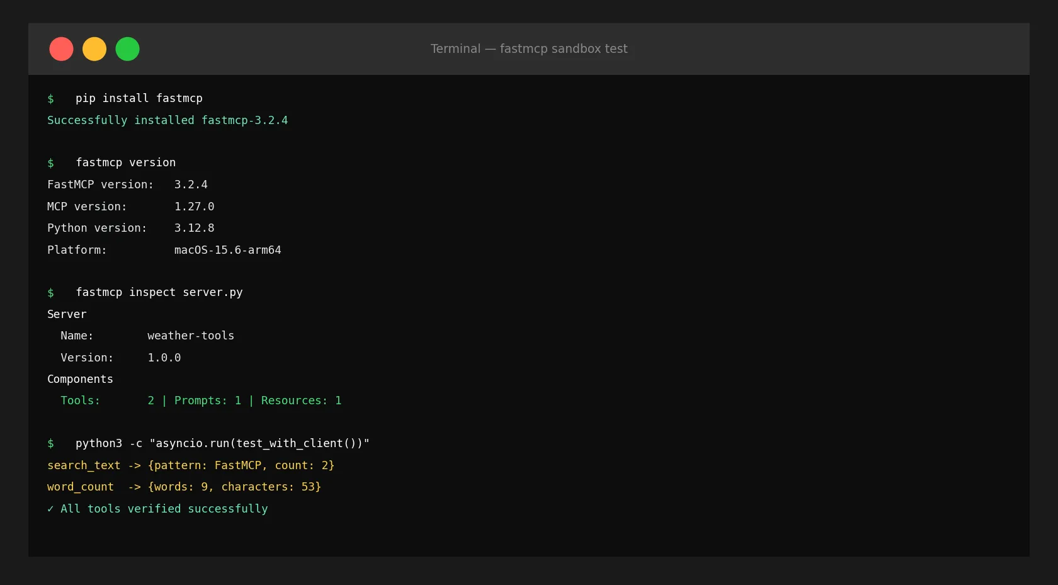
Task: Minimize the terminal with the yellow button
Action: point(94,49)
